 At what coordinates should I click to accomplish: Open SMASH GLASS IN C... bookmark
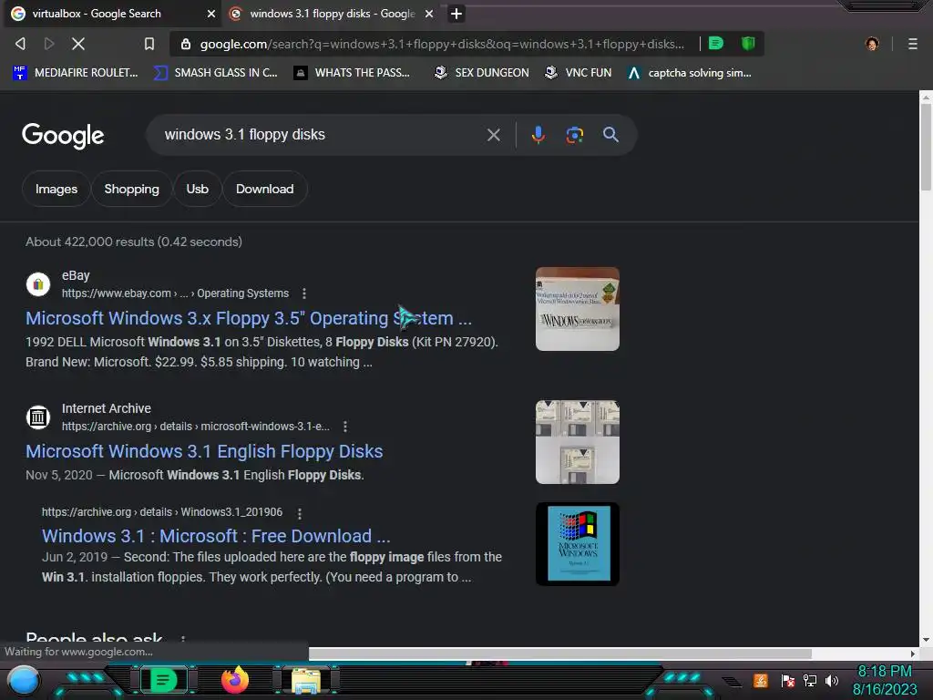pyautogui.click(x=215, y=73)
